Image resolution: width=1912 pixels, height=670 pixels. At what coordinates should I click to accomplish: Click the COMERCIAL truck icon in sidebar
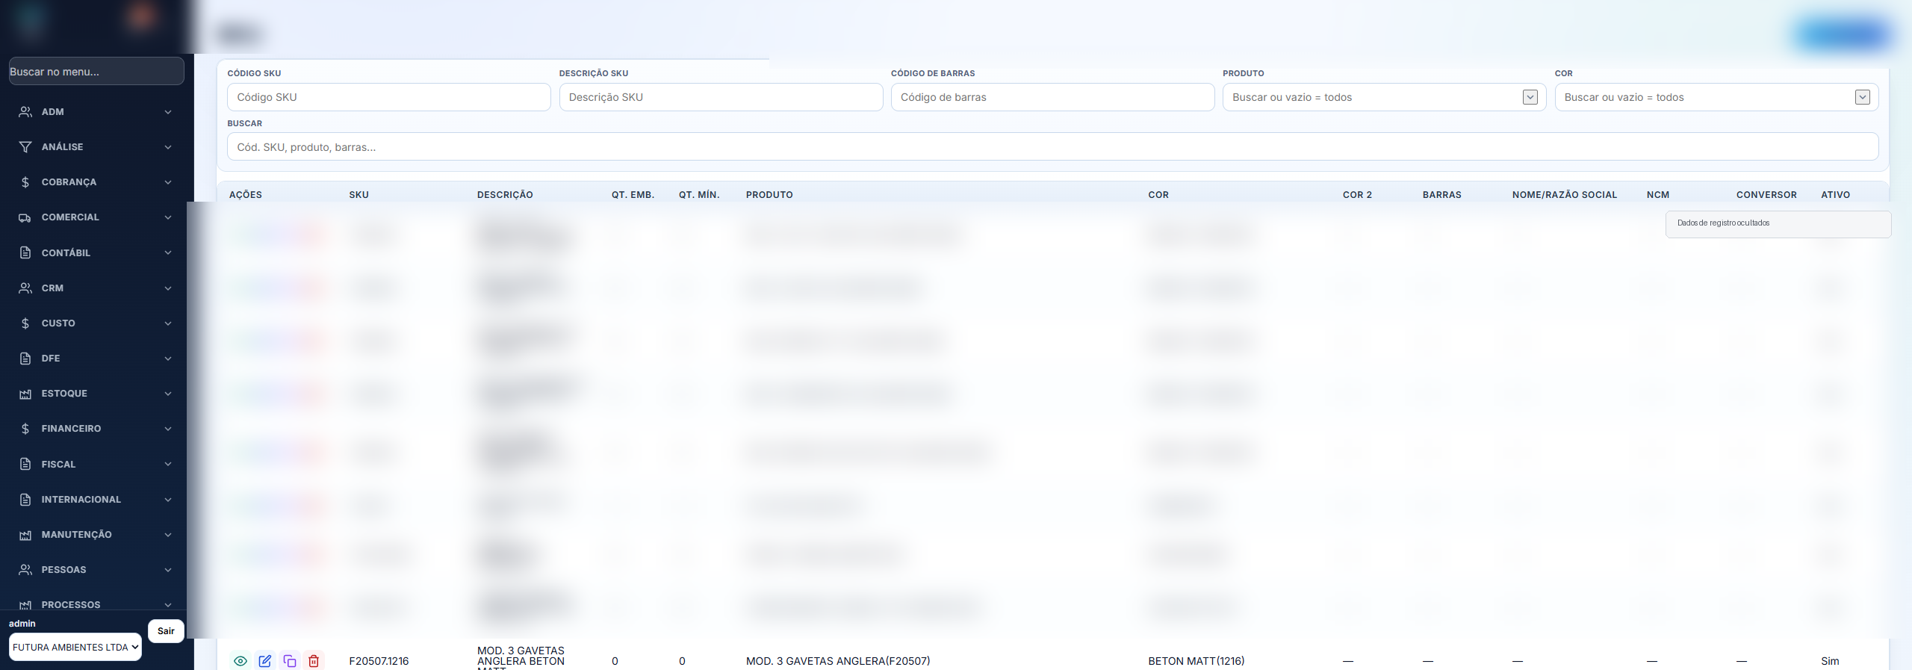[x=25, y=217]
